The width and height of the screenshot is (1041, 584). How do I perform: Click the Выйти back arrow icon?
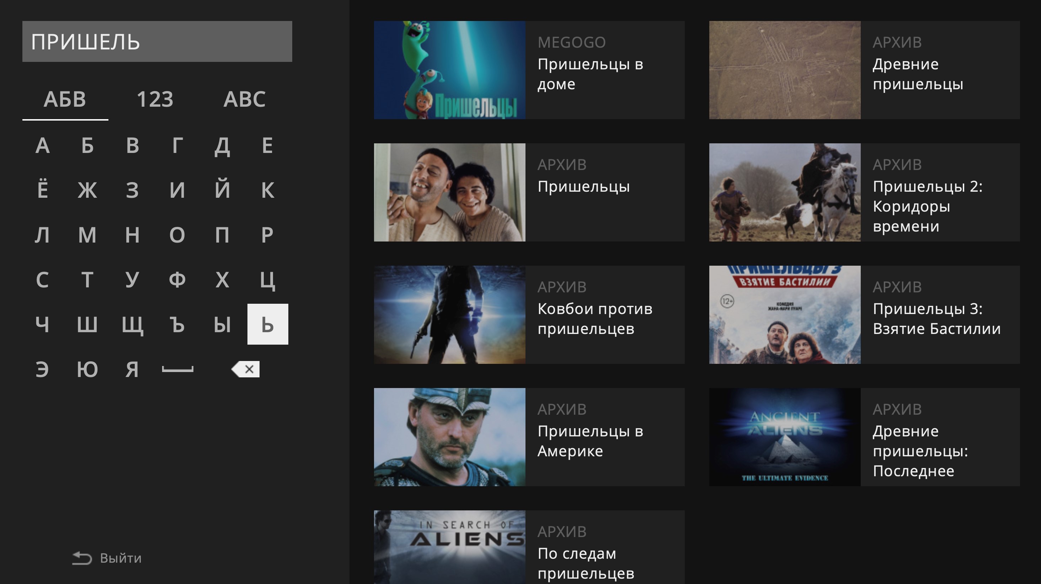click(x=82, y=558)
